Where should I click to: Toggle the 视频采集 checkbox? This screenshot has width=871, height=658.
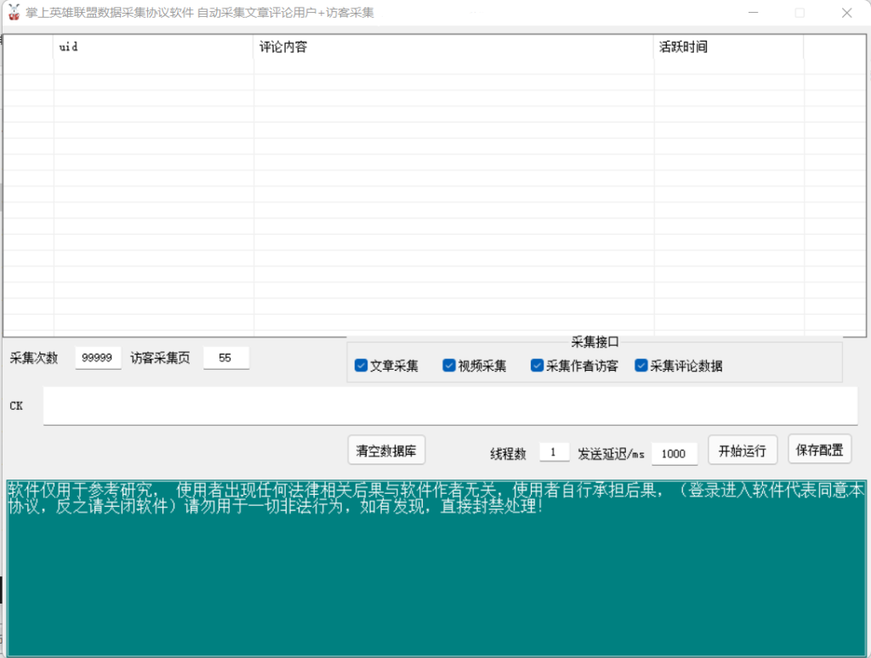[x=449, y=366]
